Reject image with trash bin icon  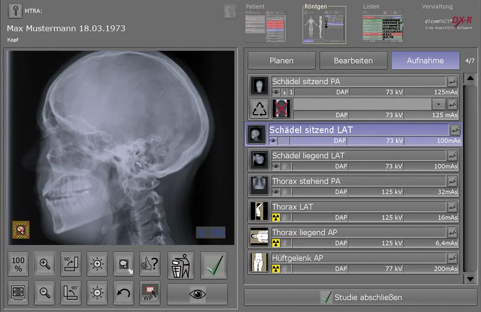[x=180, y=265]
